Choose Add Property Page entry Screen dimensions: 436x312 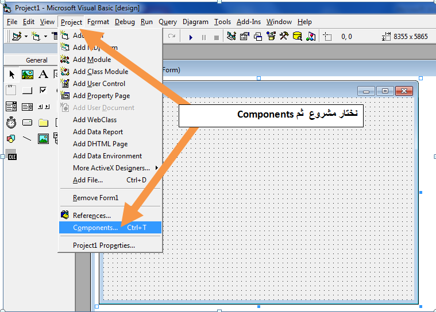[111, 96]
